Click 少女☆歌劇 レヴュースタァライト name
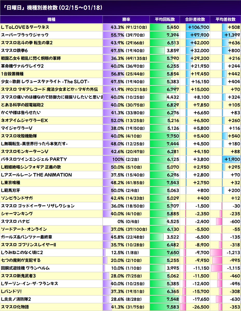 [45, 81]
